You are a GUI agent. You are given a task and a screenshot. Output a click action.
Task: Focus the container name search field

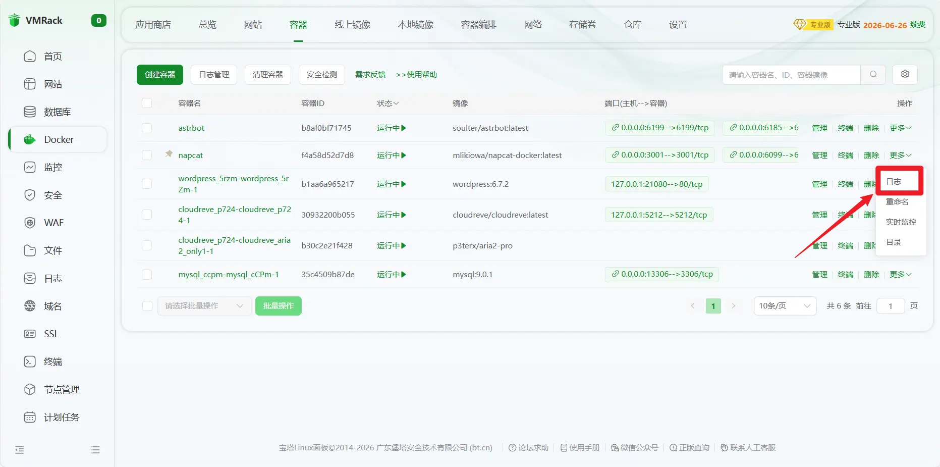point(791,75)
